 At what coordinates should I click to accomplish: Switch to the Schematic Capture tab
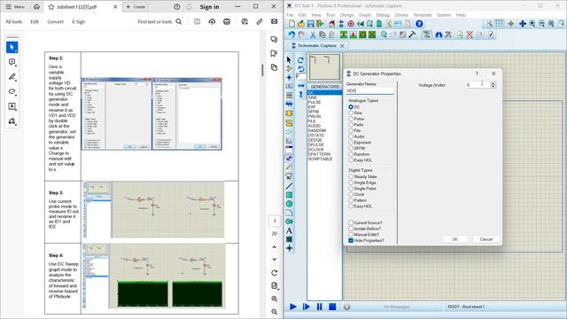pyautogui.click(x=317, y=45)
